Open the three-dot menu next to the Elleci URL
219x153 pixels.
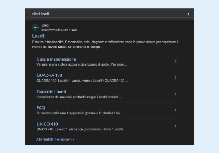(81, 30)
